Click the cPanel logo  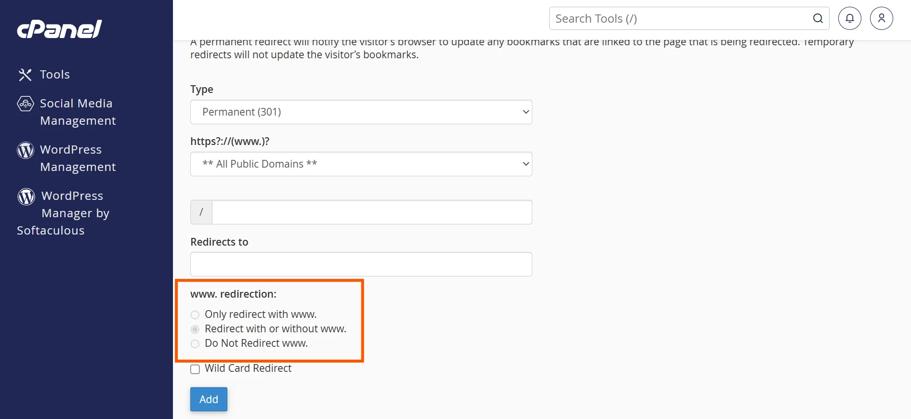coord(58,29)
